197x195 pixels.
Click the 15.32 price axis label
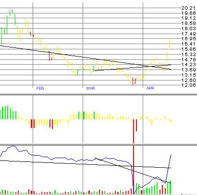tap(188, 54)
